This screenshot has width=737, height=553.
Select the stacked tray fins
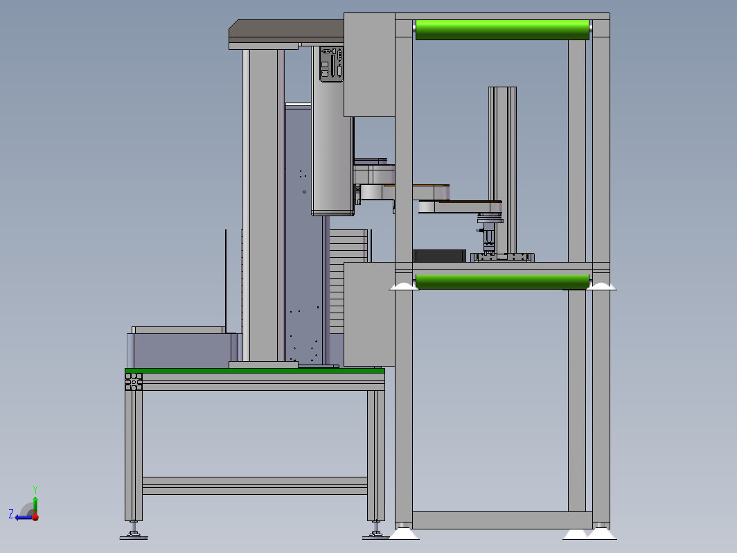click(x=348, y=281)
